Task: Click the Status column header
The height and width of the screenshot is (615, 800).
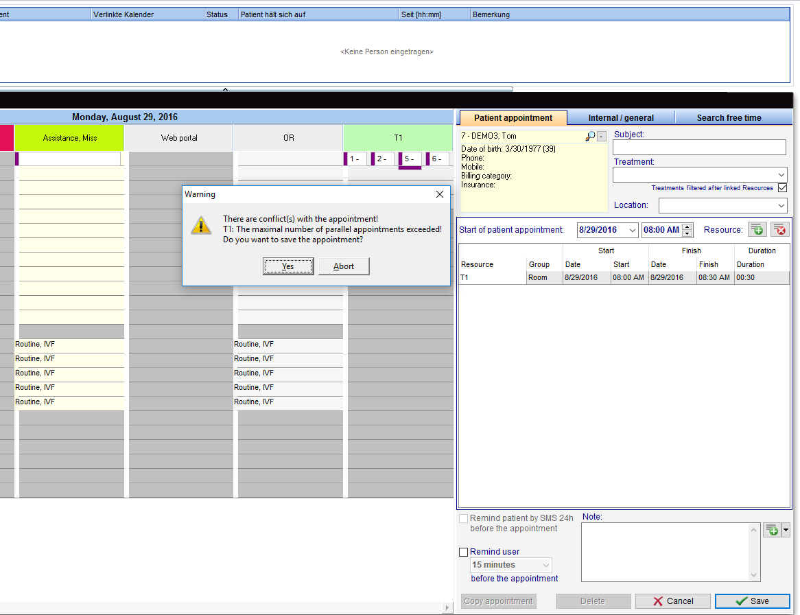Action: tap(221, 14)
